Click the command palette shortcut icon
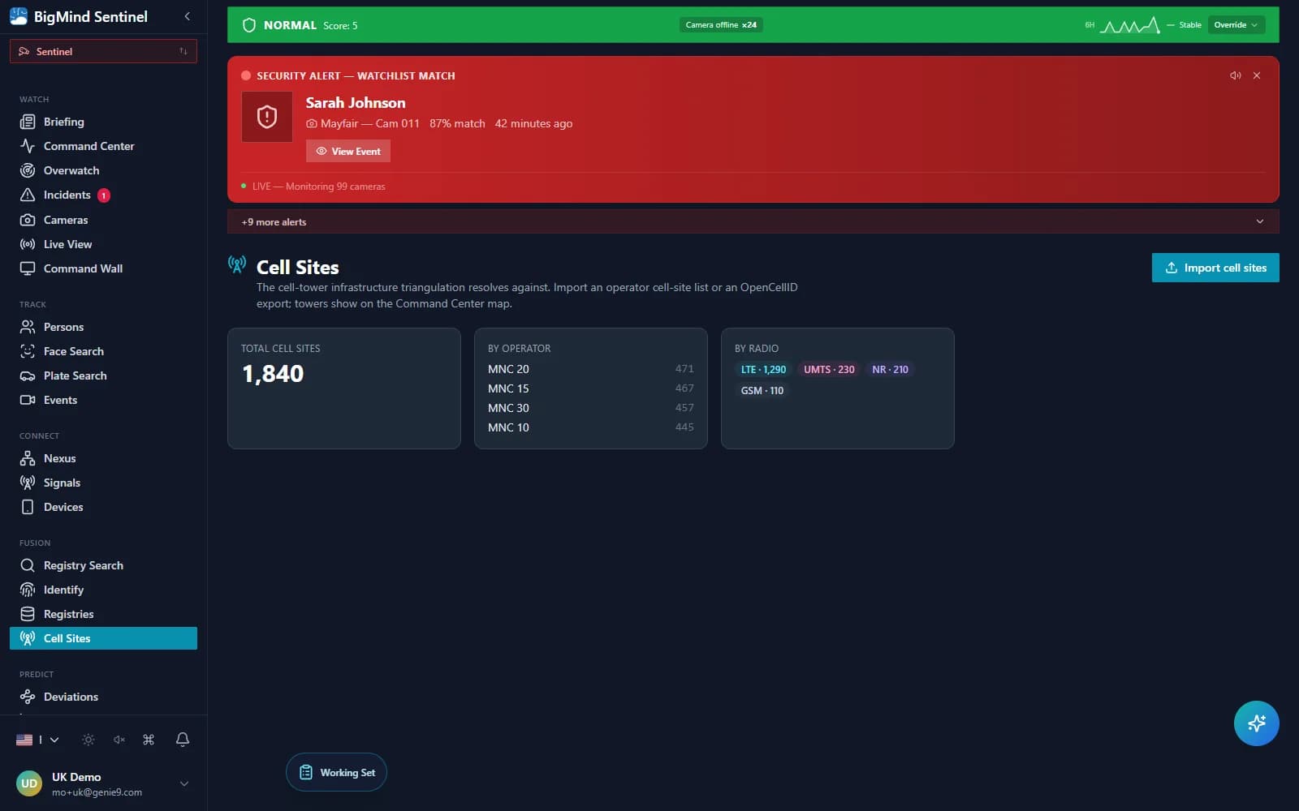Viewport: 1299px width, 811px height. click(x=149, y=739)
